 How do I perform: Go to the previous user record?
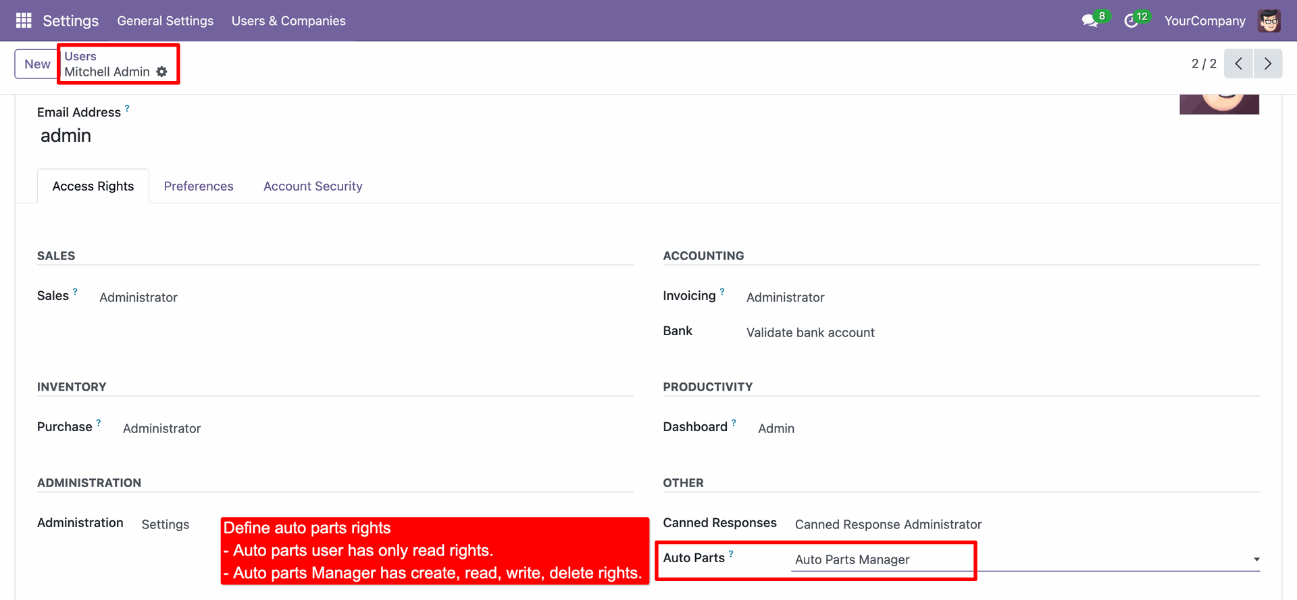pos(1238,64)
